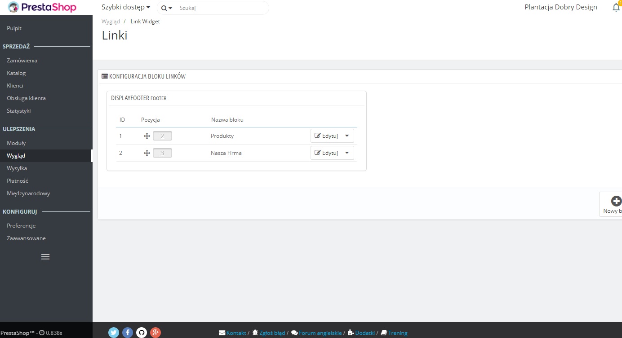Viewport: 622px width, 338px height.
Task: Open the Szybki dostęp dropdown
Action: pos(126,7)
